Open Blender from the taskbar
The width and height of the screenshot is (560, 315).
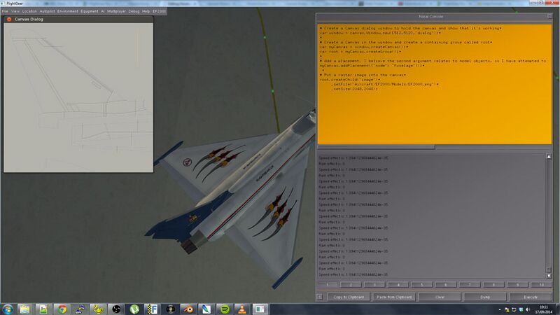pyautogui.click(x=188, y=309)
